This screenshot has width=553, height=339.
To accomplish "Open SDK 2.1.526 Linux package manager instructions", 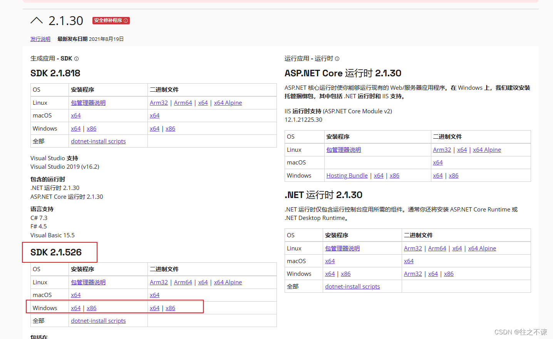I will [88, 282].
